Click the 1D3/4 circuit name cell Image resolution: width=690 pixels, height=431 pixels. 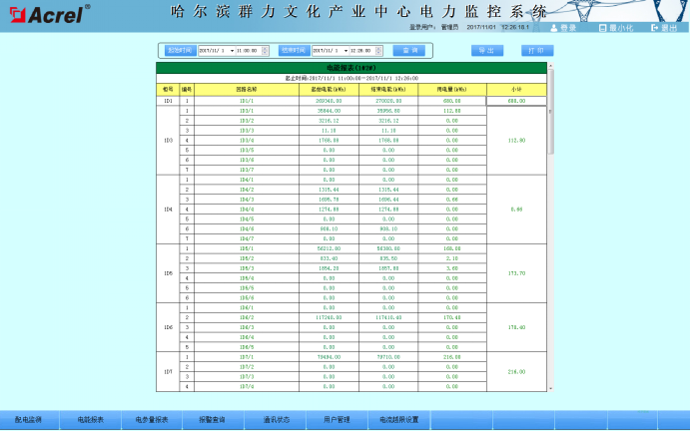point(247,141)
